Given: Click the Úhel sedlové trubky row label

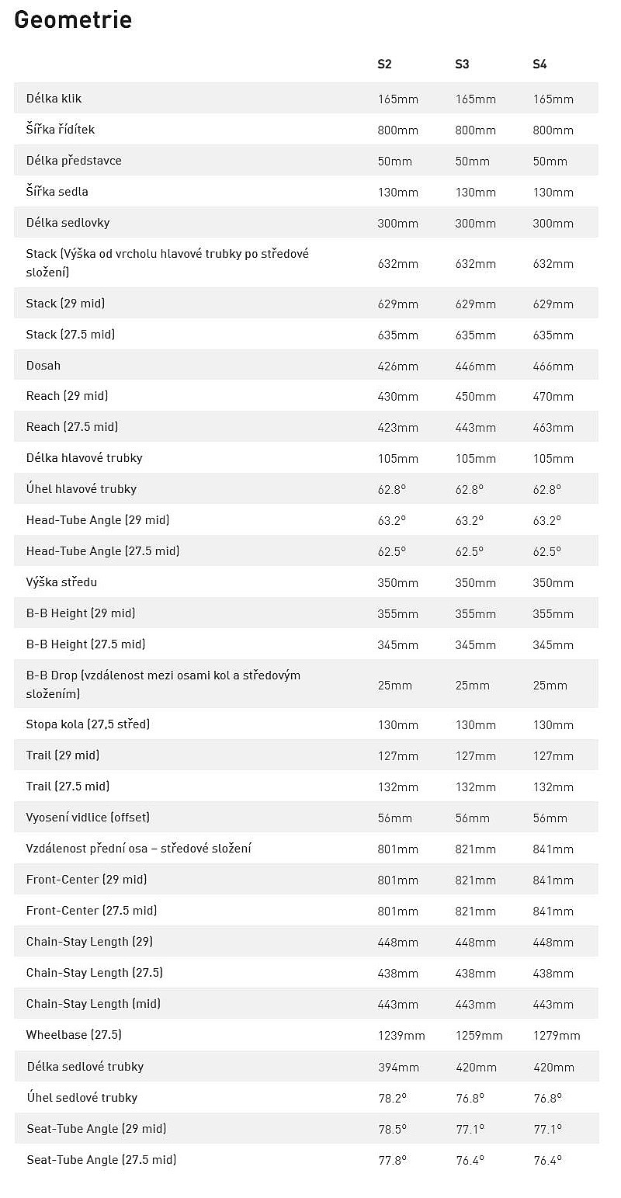Looking at the screenshot, I should (x=82, y=1098).
